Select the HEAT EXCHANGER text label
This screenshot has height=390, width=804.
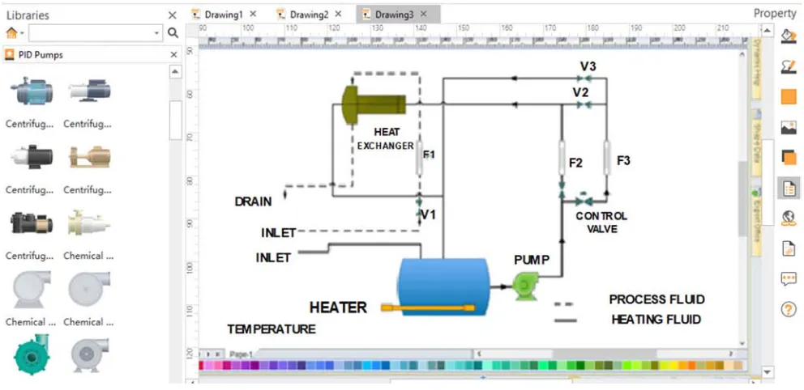(386, 138)
